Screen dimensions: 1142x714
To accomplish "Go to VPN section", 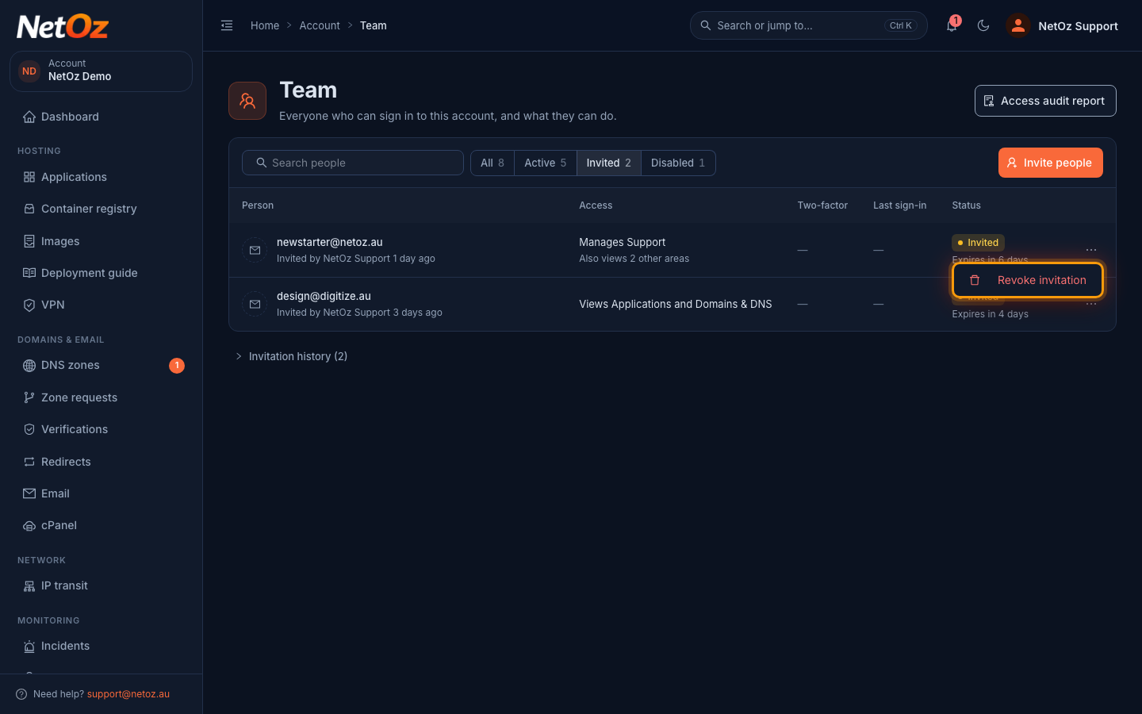I will (x=101, y=305).
